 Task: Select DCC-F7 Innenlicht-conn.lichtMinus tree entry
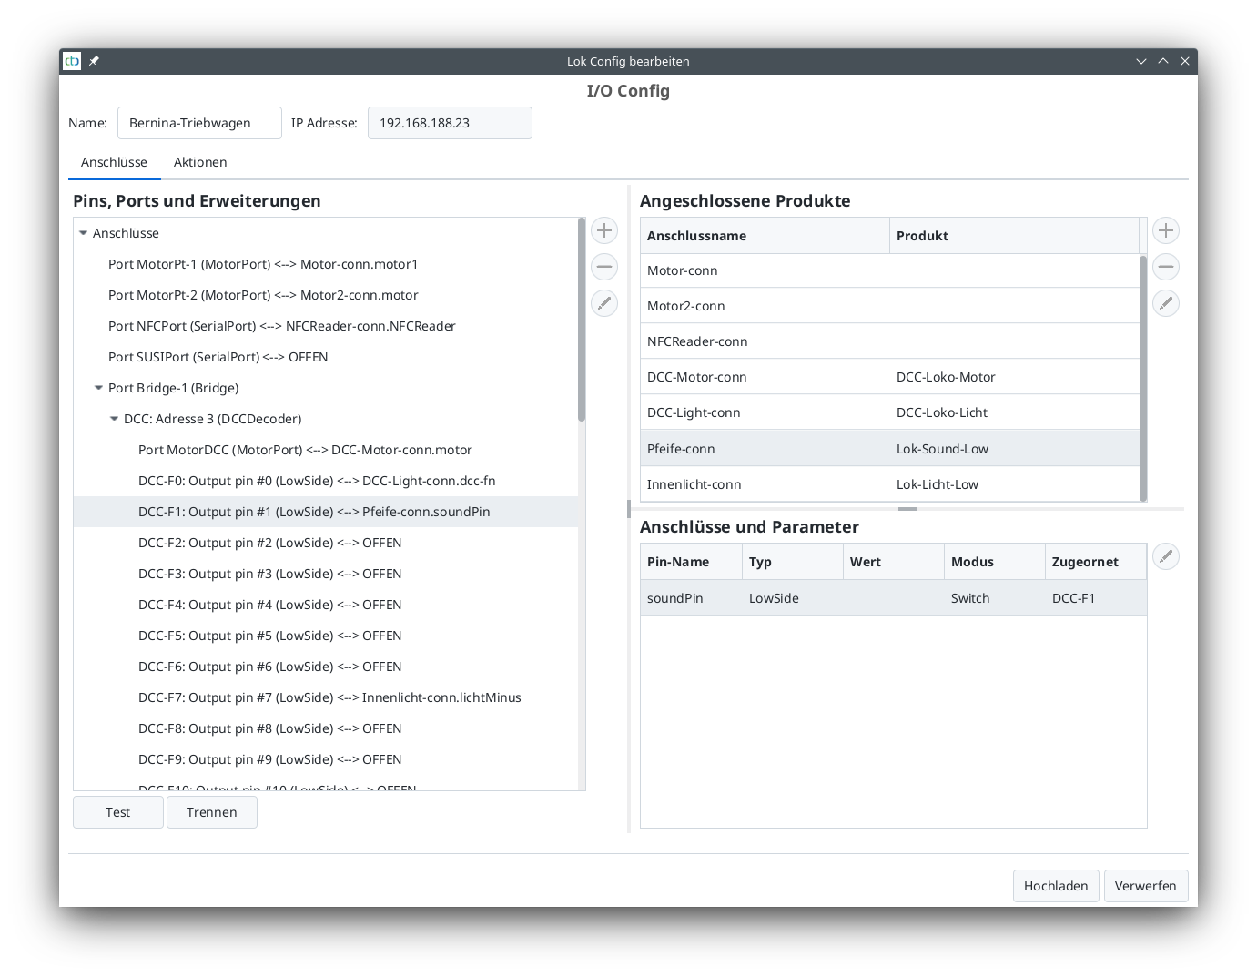click(x=329, y=697)
